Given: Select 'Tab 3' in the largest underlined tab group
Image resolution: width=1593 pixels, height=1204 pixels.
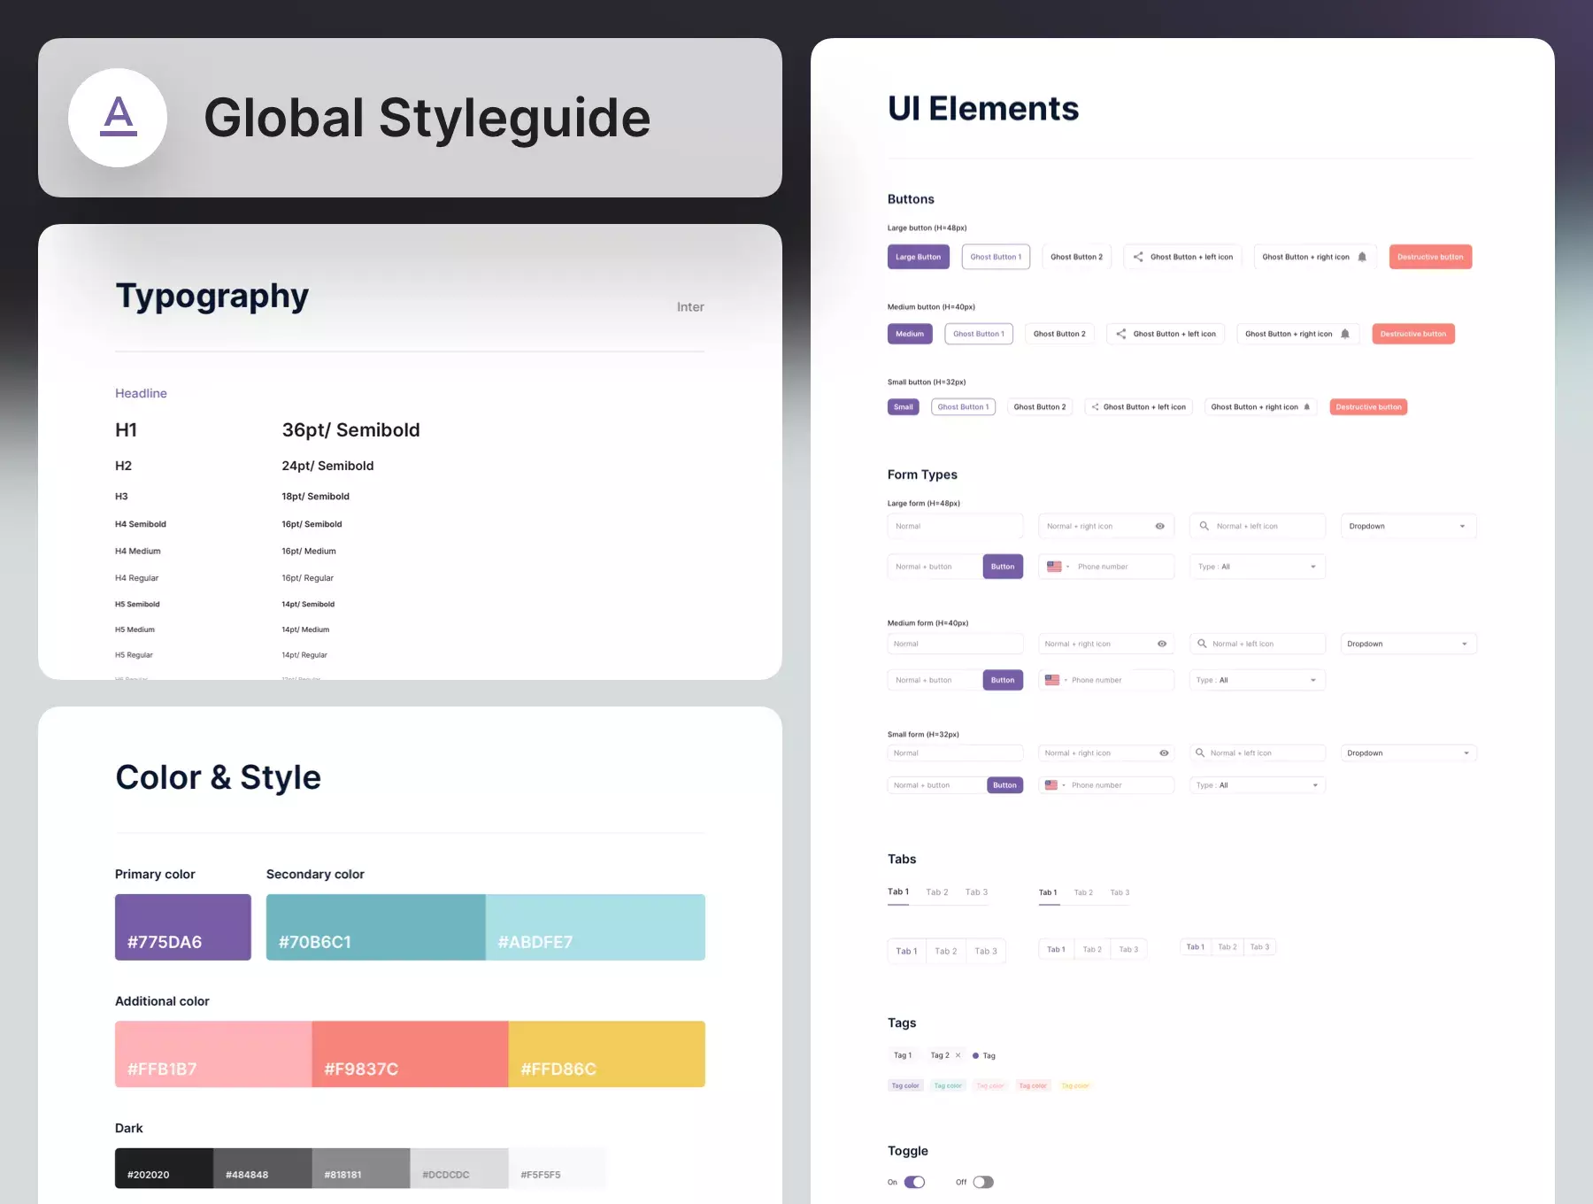Looking at the screenshot, I should coord(976,892).
